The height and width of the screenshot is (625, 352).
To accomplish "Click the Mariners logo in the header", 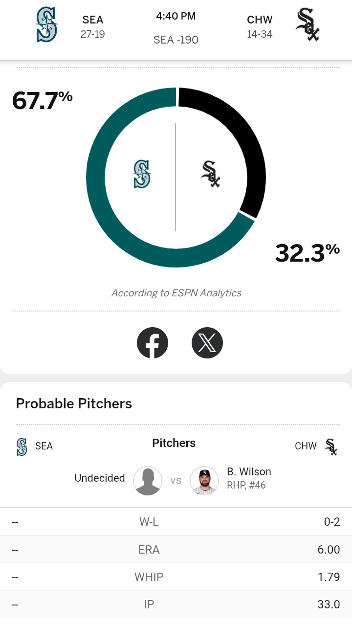I will 46,24.
